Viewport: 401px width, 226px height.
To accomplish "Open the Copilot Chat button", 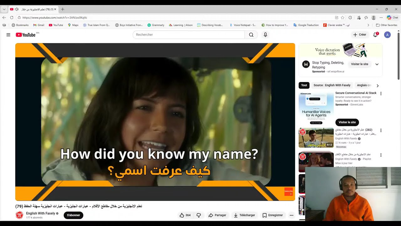I will 392,18.
